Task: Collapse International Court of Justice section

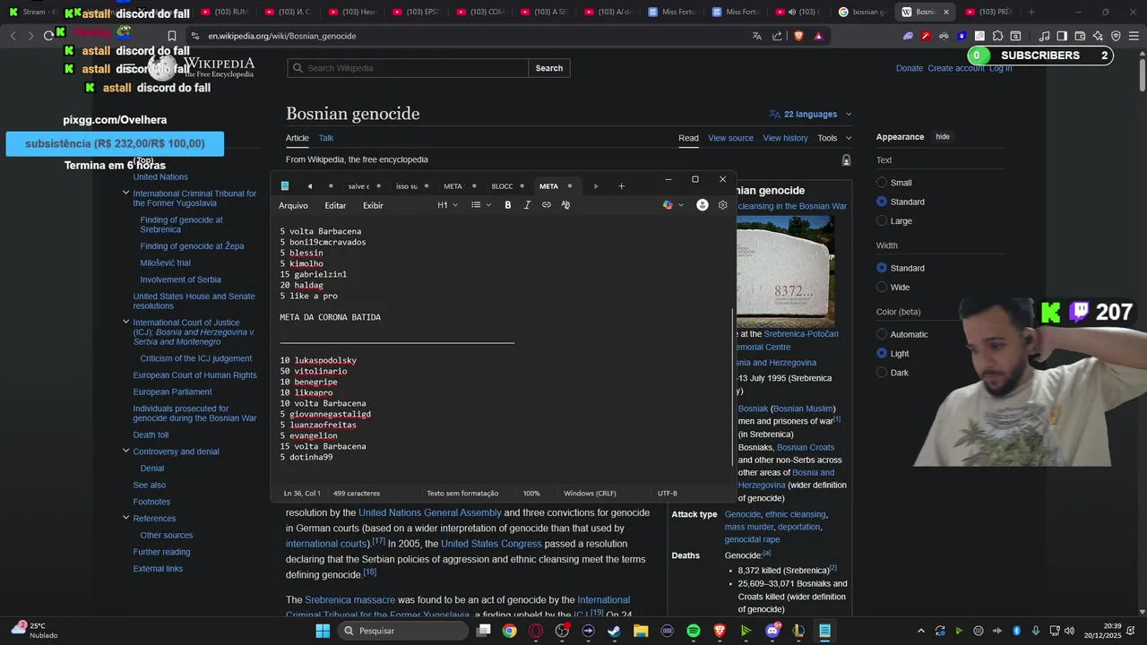Action: pos(125,322)
